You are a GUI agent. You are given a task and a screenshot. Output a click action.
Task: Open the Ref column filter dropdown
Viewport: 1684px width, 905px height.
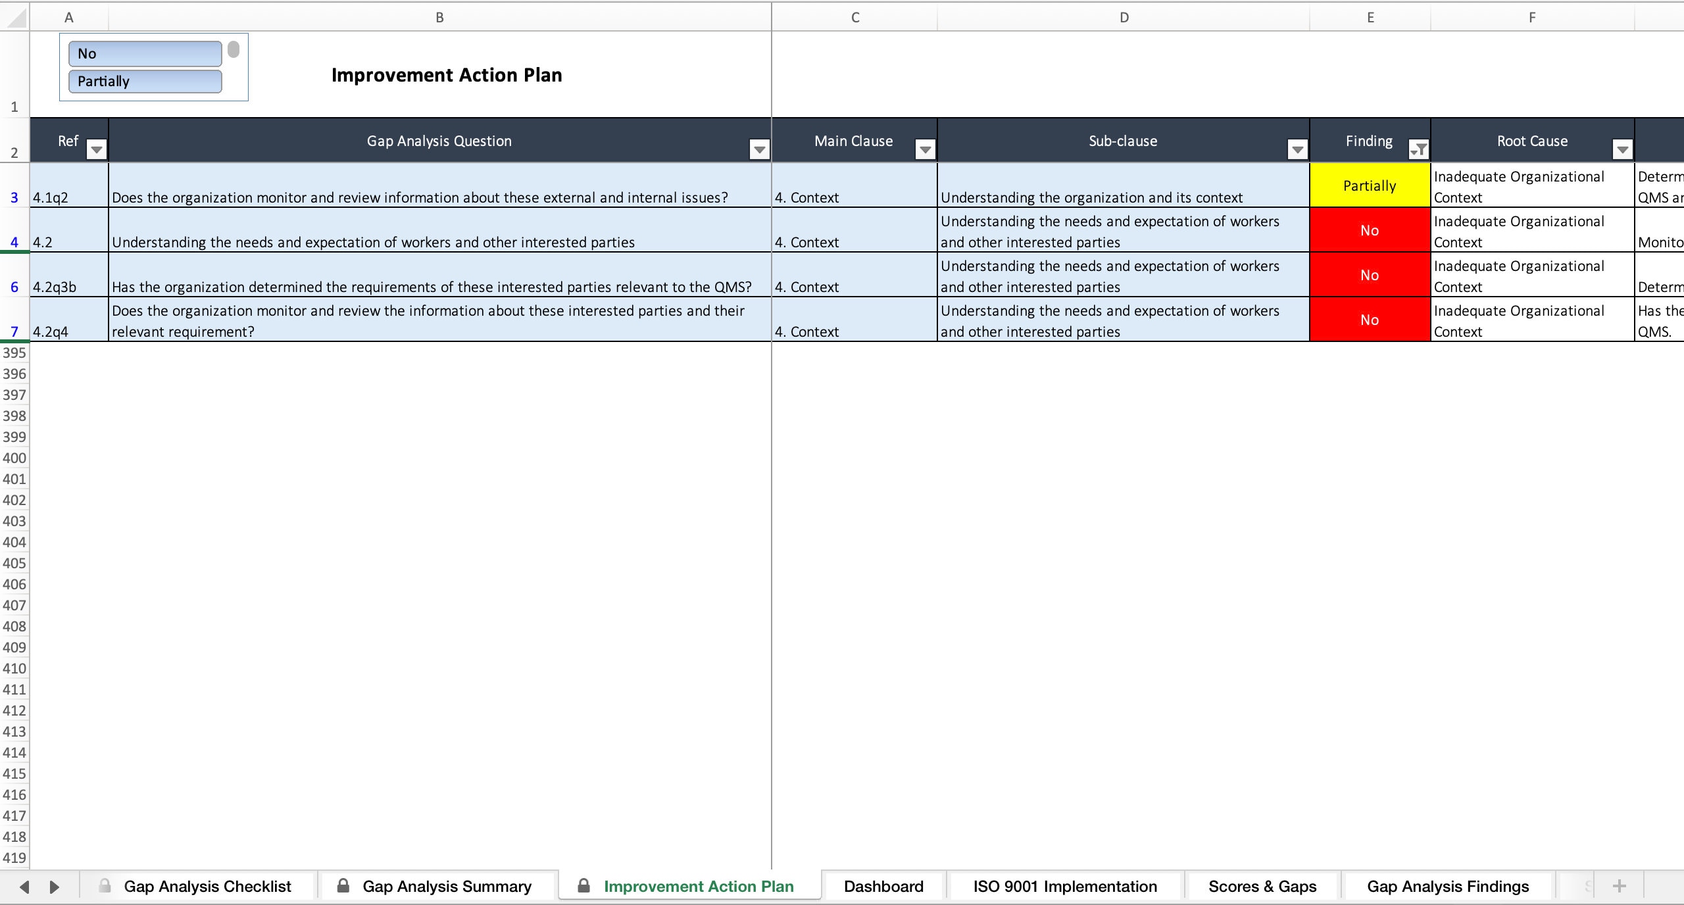tap(96, 150)
